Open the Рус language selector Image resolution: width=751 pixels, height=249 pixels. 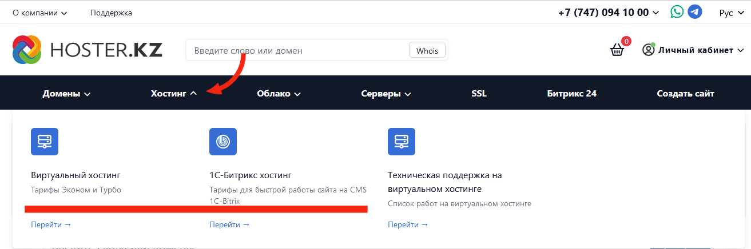tap(730, 13)
